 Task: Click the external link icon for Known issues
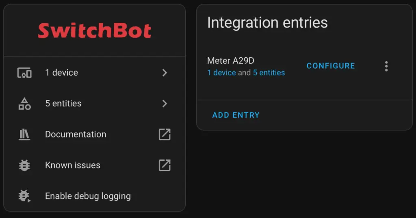point(165,165)
